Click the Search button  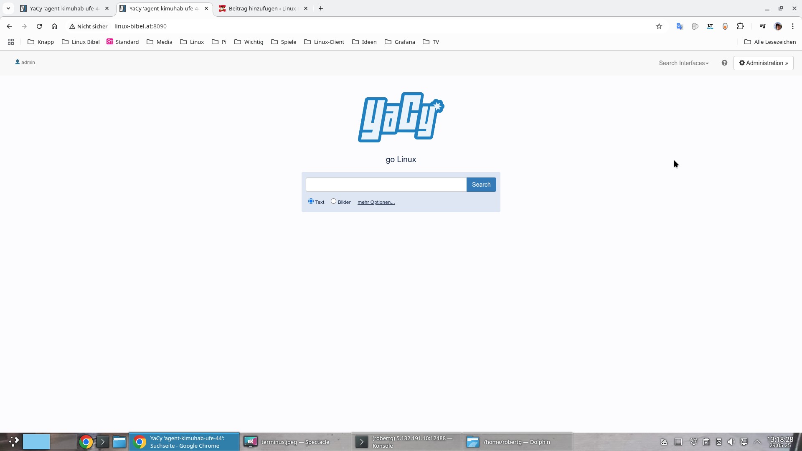click(x=481, y=185)
